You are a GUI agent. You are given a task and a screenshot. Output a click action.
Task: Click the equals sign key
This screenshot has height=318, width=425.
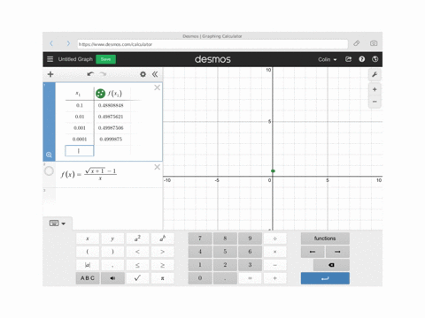click(x=250, y=278)
